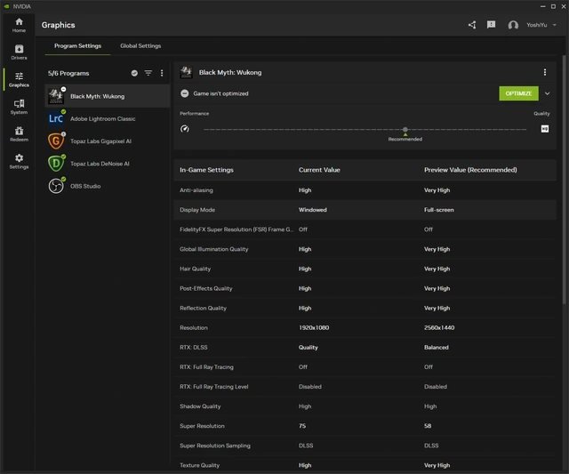Image resolution: width=569 pixels, height=474 pixels.
Task: Click the green OPTIMIZE button
Action: pos(518,93)
